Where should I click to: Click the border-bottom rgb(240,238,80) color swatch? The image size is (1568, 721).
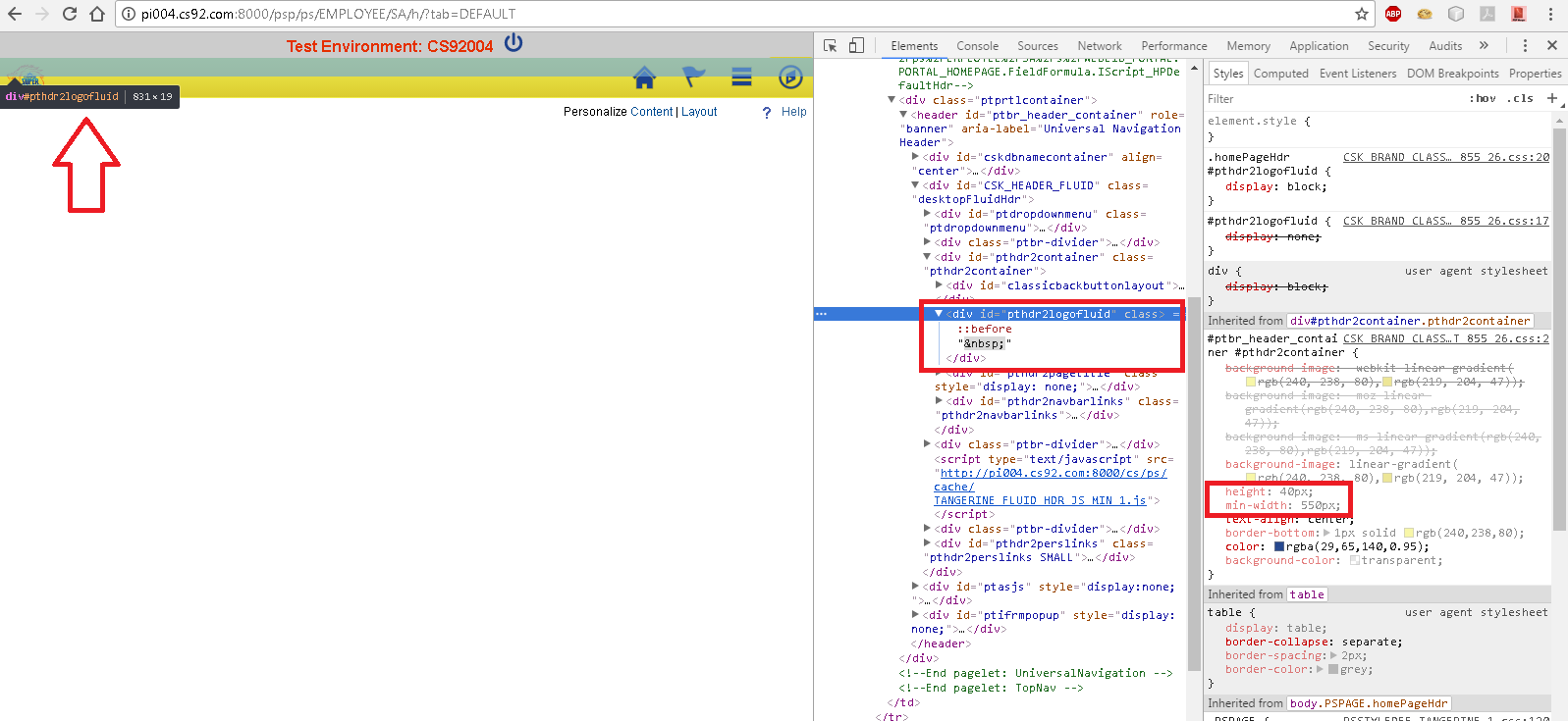tap(1409, 533)
